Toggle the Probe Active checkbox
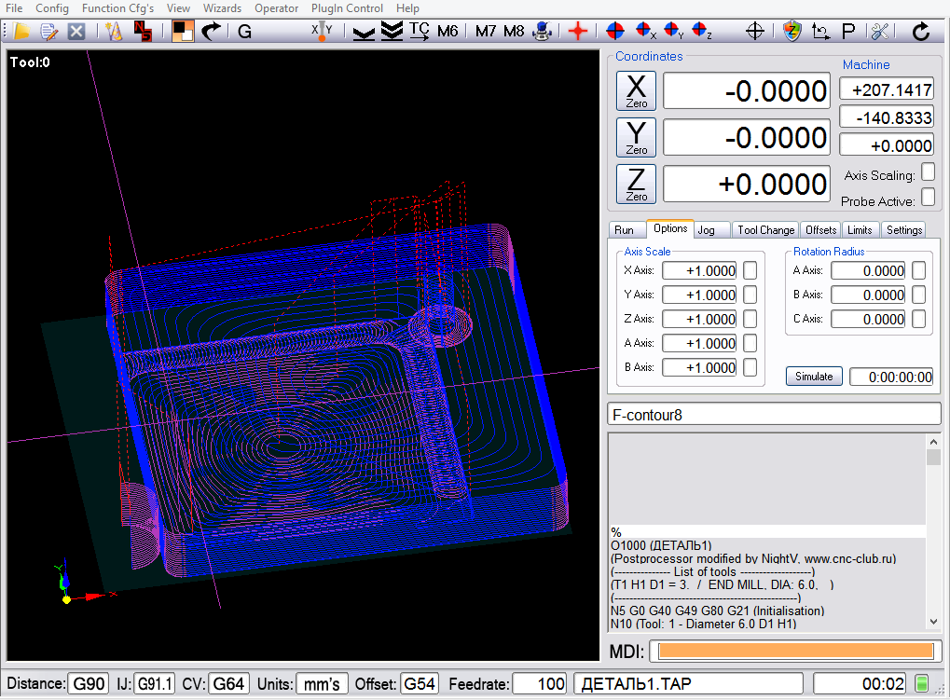The image size is (950, 700). [x=928, y=198]
